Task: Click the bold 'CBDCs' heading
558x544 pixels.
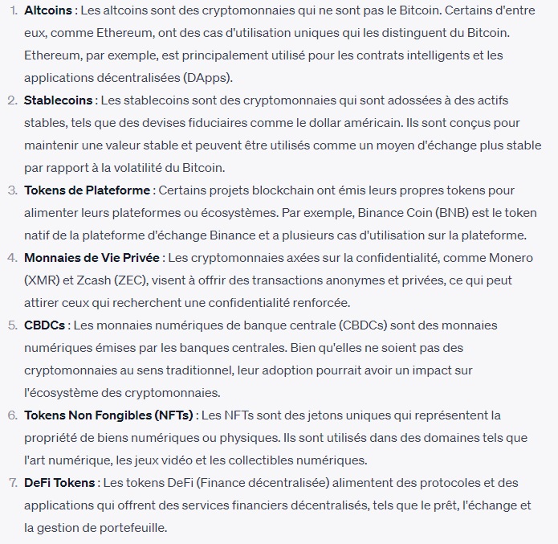Action: (44, 325)
